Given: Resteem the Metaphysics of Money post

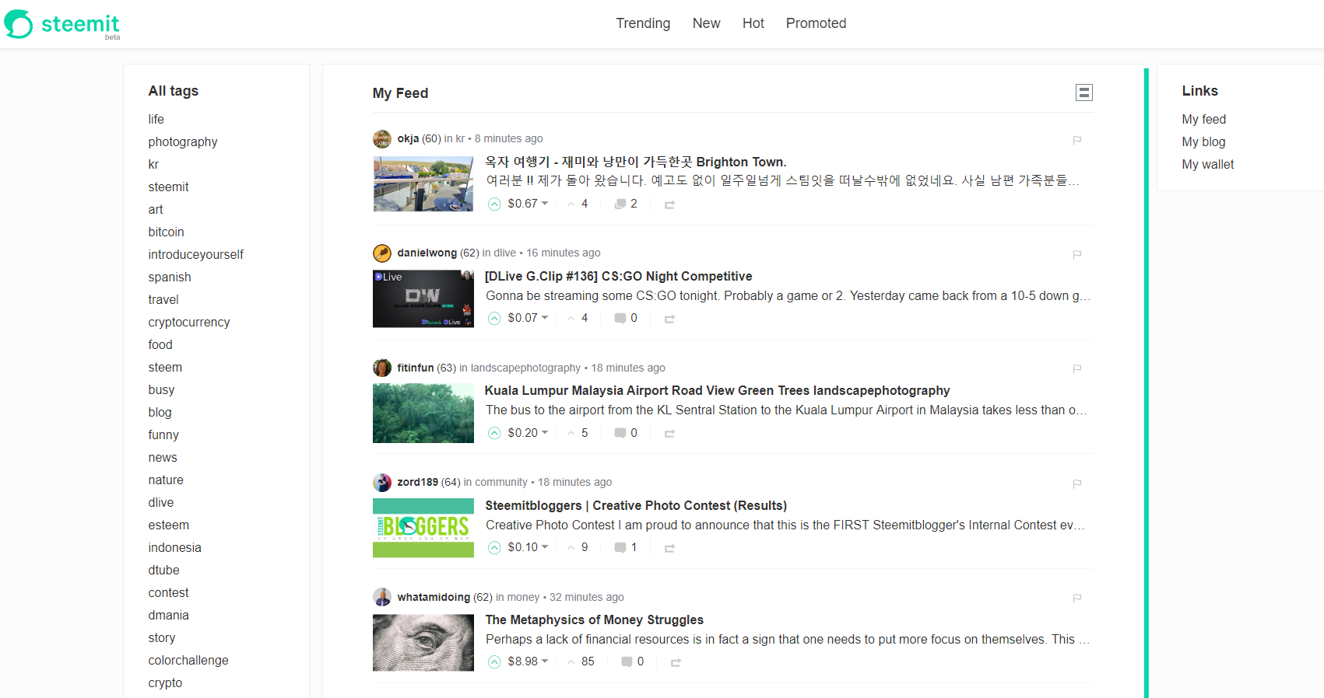Looking at the screenshot, I should click(676, 662).
